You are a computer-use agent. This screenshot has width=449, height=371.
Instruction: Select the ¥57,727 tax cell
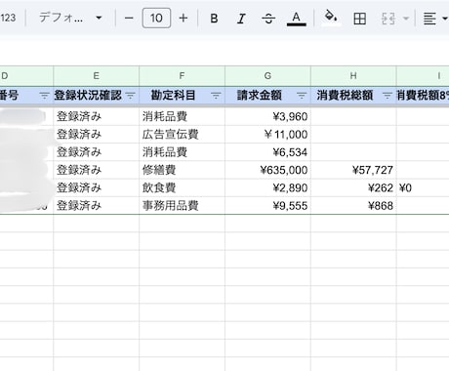pos(353,170)
